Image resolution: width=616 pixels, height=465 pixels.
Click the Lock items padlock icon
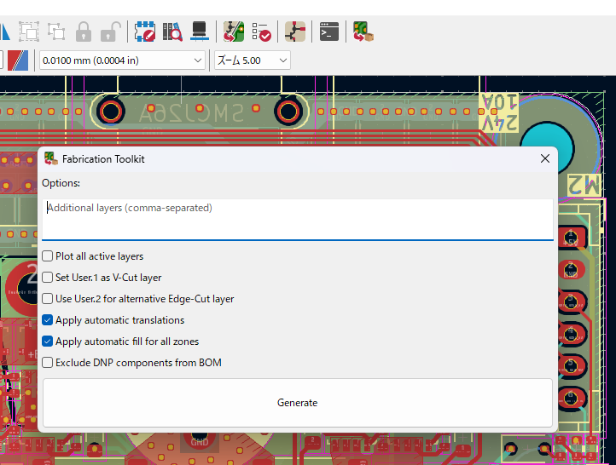point(83,32)
